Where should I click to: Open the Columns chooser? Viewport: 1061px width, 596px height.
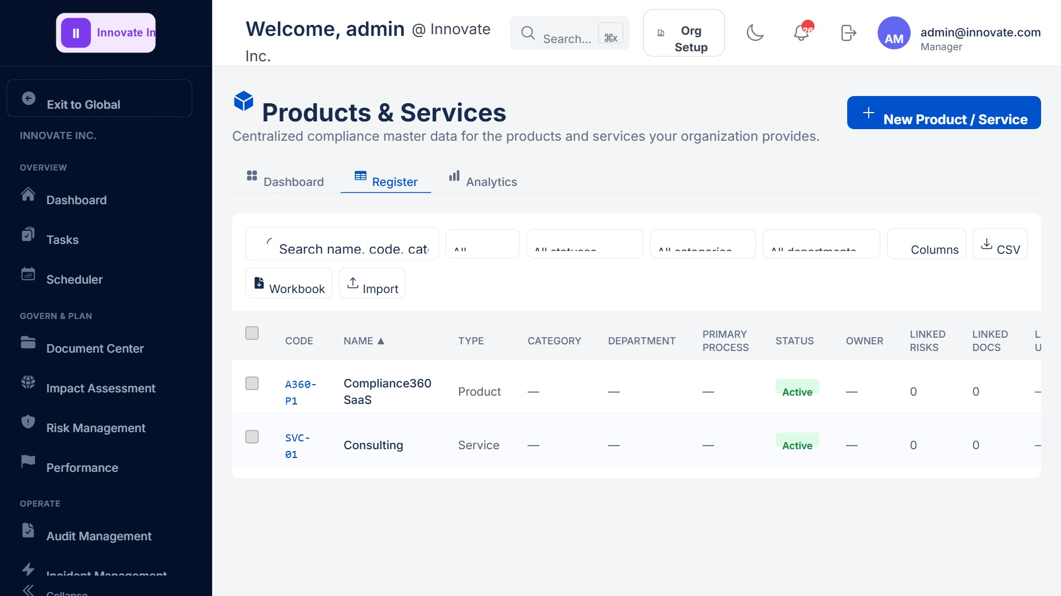[927, 243]
